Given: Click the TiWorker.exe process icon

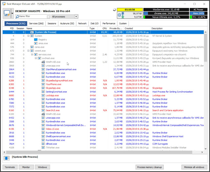Looking at the screenshot, I should pyautogui.click(x=43, y=148).
